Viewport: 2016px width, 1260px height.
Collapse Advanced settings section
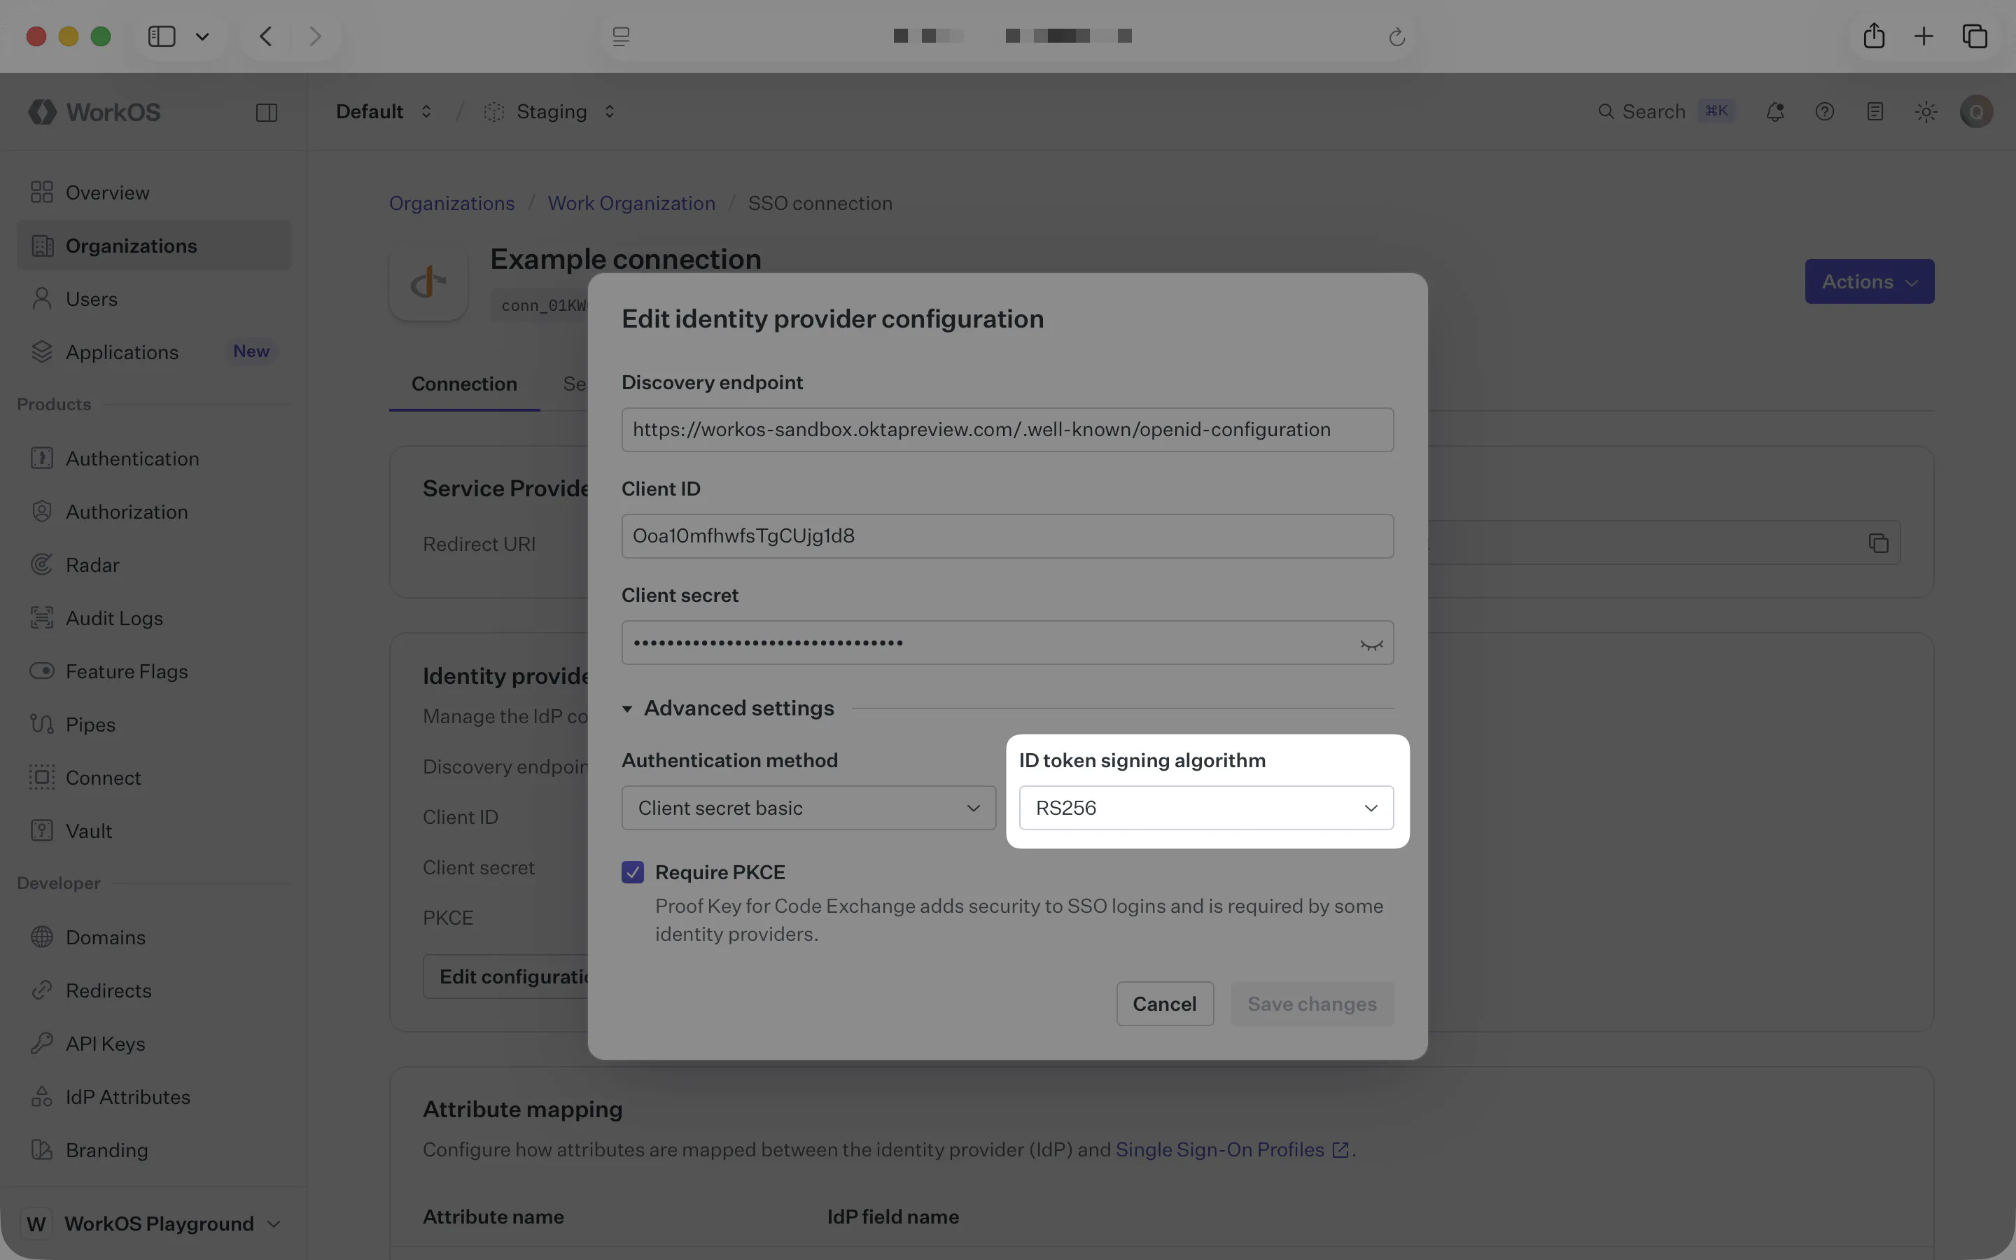[x=728, y=708]
